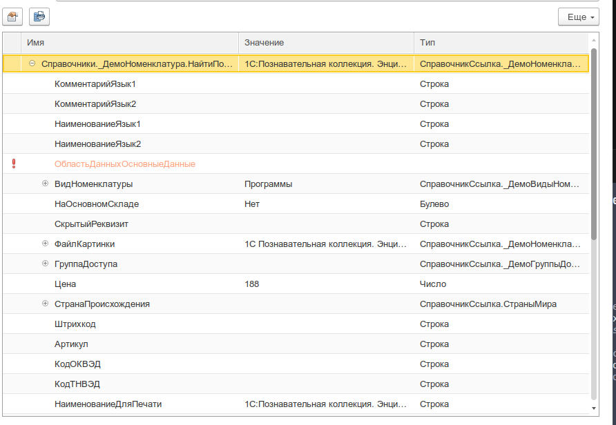Click the Имя column header
The image size is (616, 425).
pos(130,42)
